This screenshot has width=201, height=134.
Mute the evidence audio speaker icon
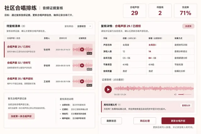[x=175, y=94]
